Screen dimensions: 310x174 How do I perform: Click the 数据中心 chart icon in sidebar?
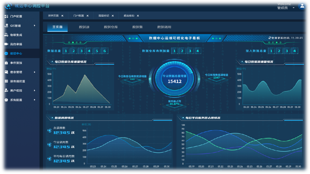[6, 54]
